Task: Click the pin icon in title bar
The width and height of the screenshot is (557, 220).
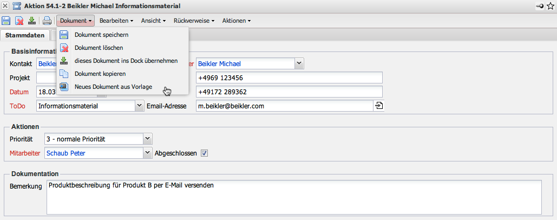Action: (x=540, y=5)
